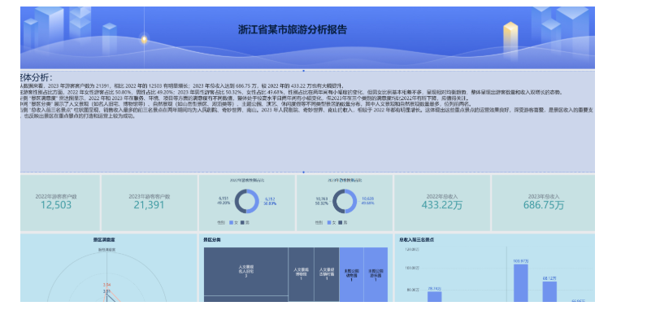
Task: Select the 686.75万 total revenue card
Action: click(544, 203)
